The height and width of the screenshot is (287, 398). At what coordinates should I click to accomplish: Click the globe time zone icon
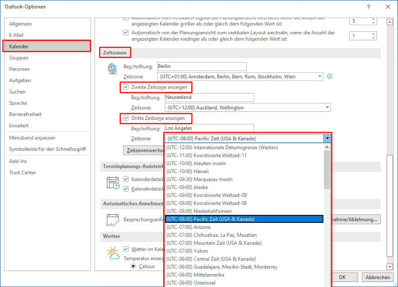point(112,69)
